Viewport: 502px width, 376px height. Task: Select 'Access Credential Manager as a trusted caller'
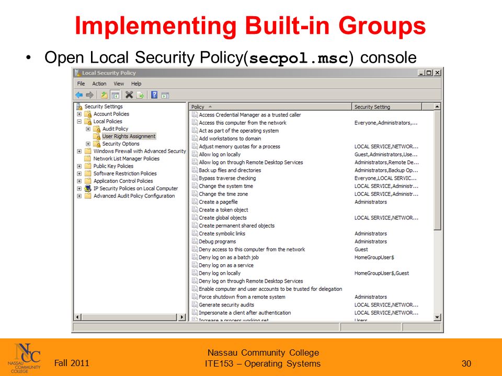pyautogui.click(x=250, y=115)
